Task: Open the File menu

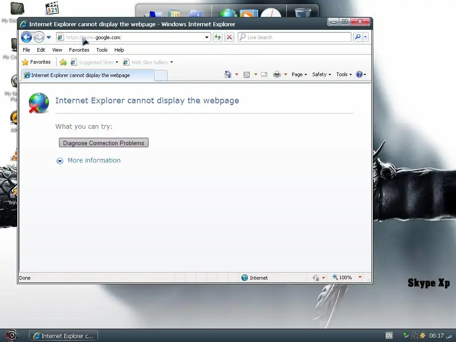Action: pos(26,50)
